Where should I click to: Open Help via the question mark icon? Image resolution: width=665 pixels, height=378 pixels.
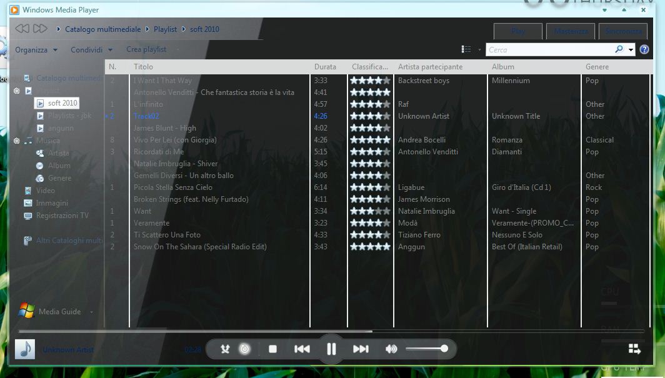(x=644, y=49)
